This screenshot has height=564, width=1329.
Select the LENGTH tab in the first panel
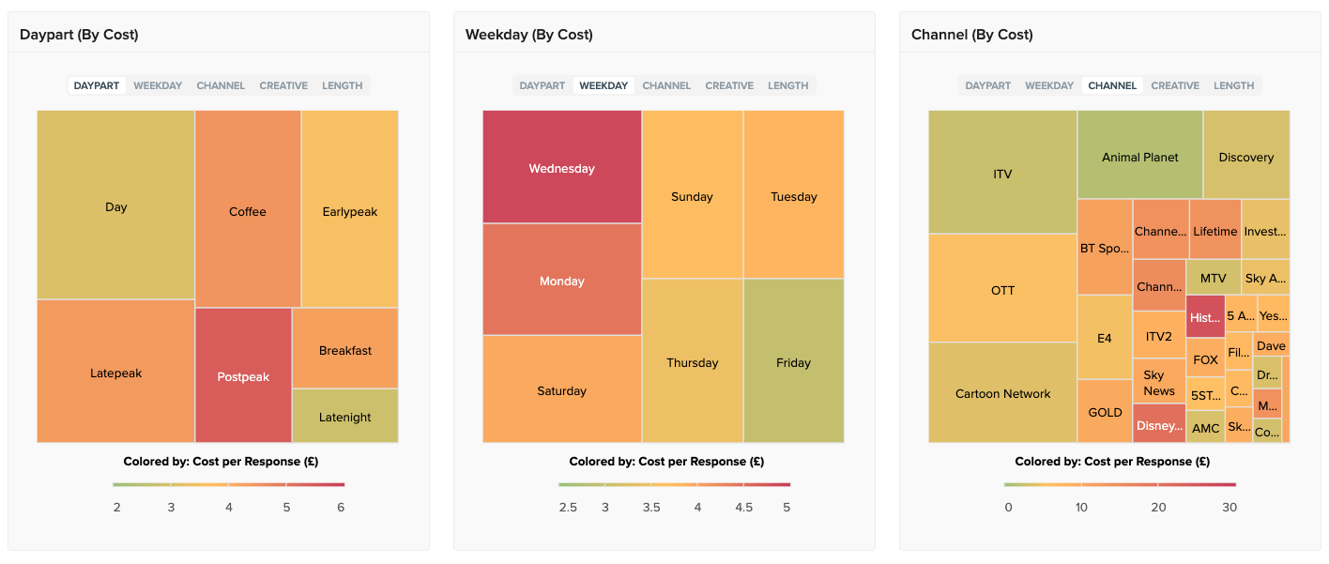(342, 85)
